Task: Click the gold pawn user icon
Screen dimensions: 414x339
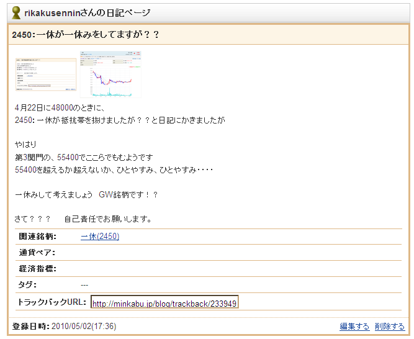Action: click(x=17, y=13)
